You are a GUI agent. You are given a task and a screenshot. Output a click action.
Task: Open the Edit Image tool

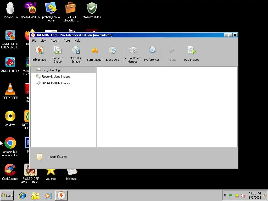tap(39, 53)
